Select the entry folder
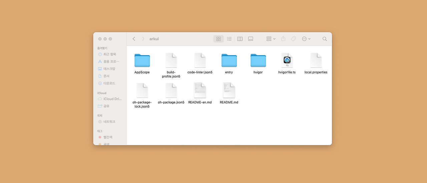The width and height of the screenshot is (427, 183). point(229,60)
